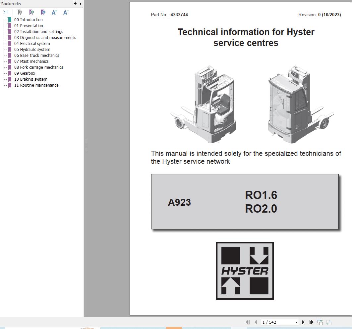
Task: Go to the previous view icon
Action: 320,322
